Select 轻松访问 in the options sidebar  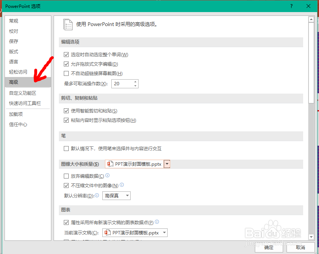pos(28,72)
